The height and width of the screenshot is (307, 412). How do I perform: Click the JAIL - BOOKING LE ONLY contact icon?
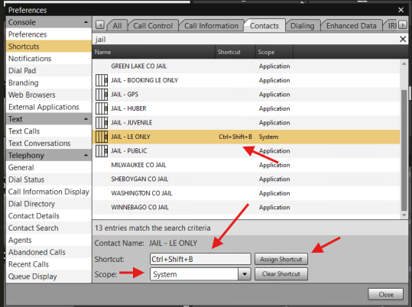[102, 80]
